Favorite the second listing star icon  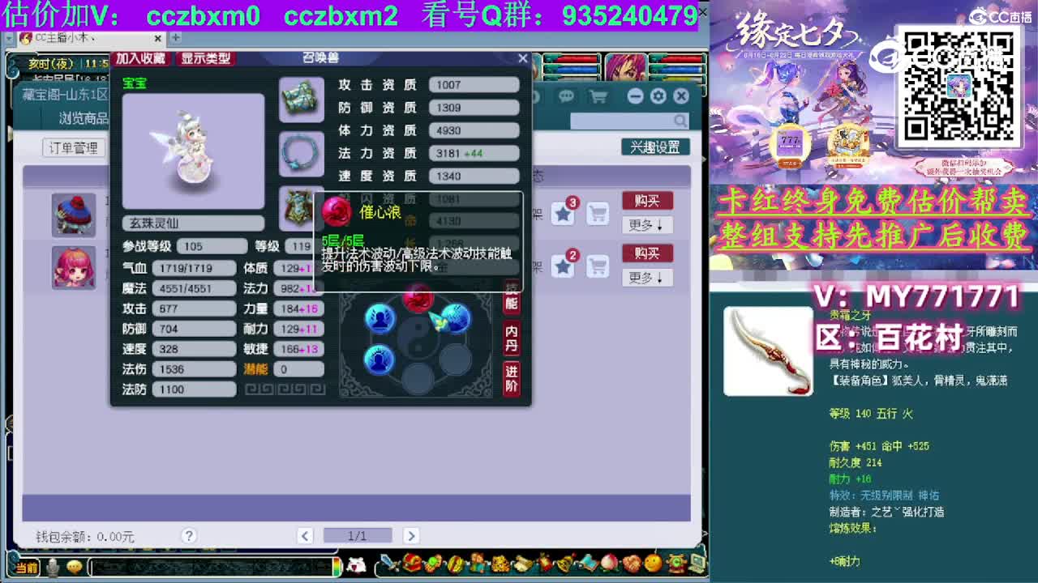click(x=563, y=266)
